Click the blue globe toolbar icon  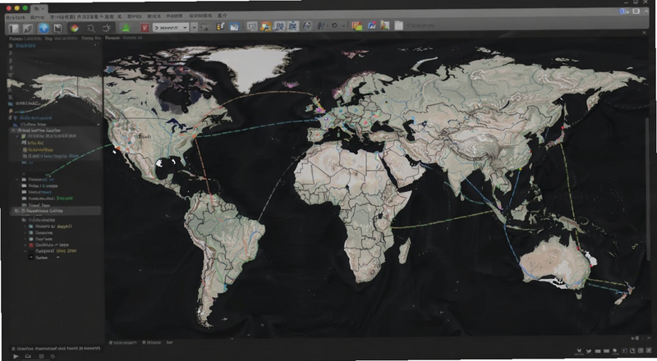point(44,28)
